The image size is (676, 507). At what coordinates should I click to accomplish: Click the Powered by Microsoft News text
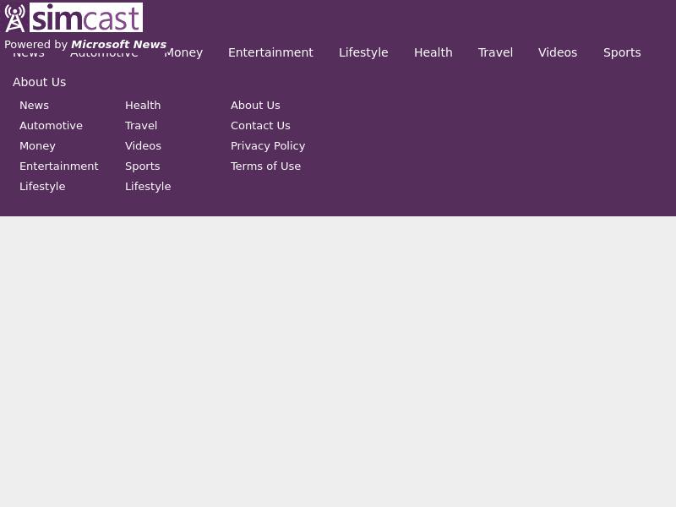point(85,45)
